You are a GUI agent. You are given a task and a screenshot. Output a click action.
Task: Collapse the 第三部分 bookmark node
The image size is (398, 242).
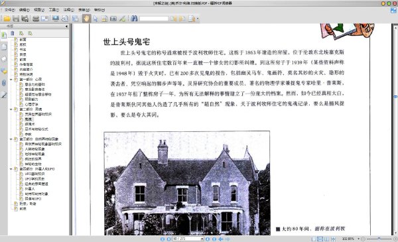coord(11,139)
